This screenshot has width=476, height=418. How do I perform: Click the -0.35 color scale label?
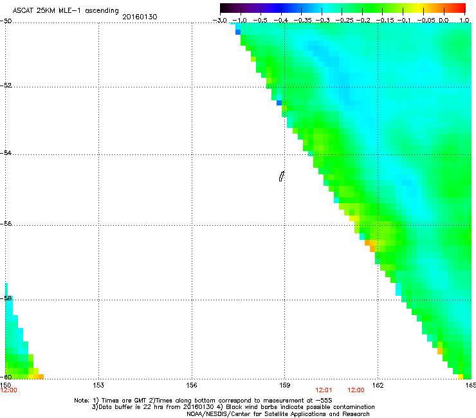coord(301,21)
